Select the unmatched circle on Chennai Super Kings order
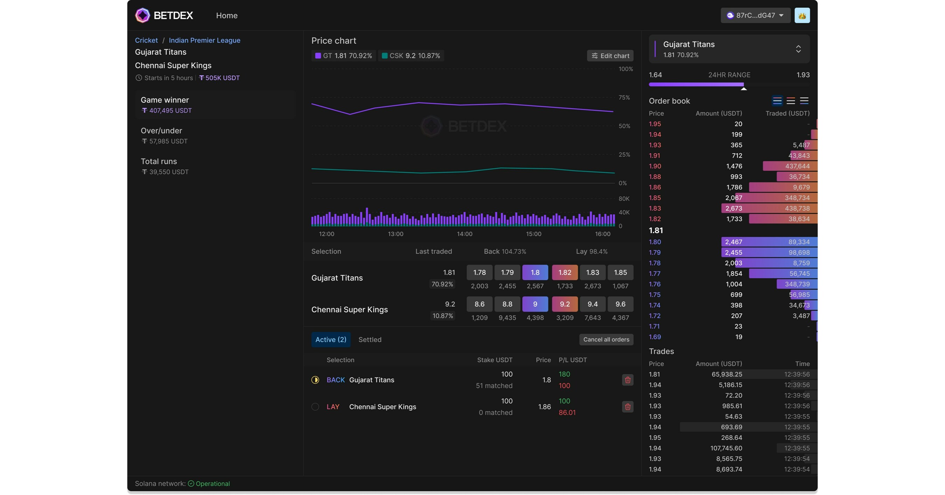The width and height of the screenshot is (945, 495). click(315, 406)
